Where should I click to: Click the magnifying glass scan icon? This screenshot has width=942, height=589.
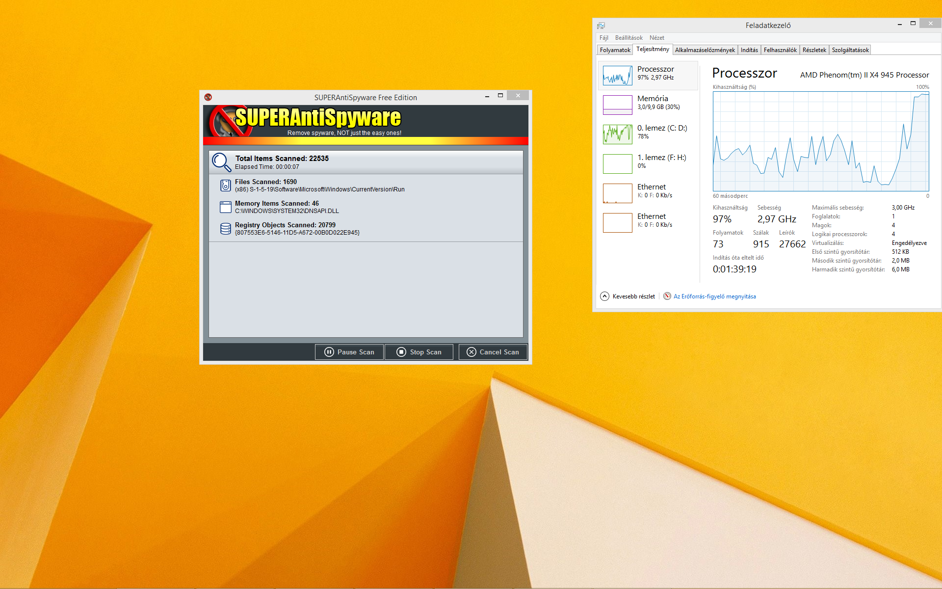point(221,162)
